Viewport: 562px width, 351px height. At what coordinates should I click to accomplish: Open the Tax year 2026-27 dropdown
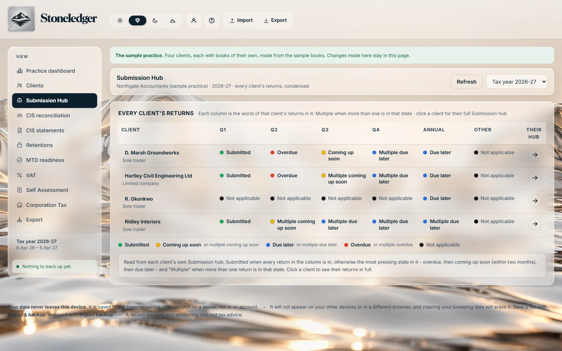point(517,82)
